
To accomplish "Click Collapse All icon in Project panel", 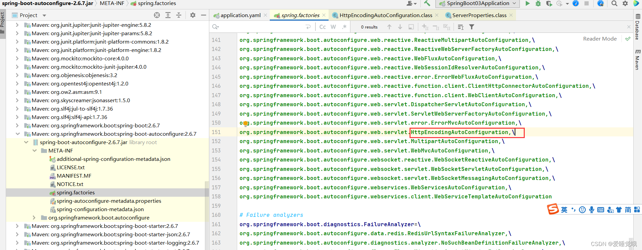I will [x=179, y=15].
